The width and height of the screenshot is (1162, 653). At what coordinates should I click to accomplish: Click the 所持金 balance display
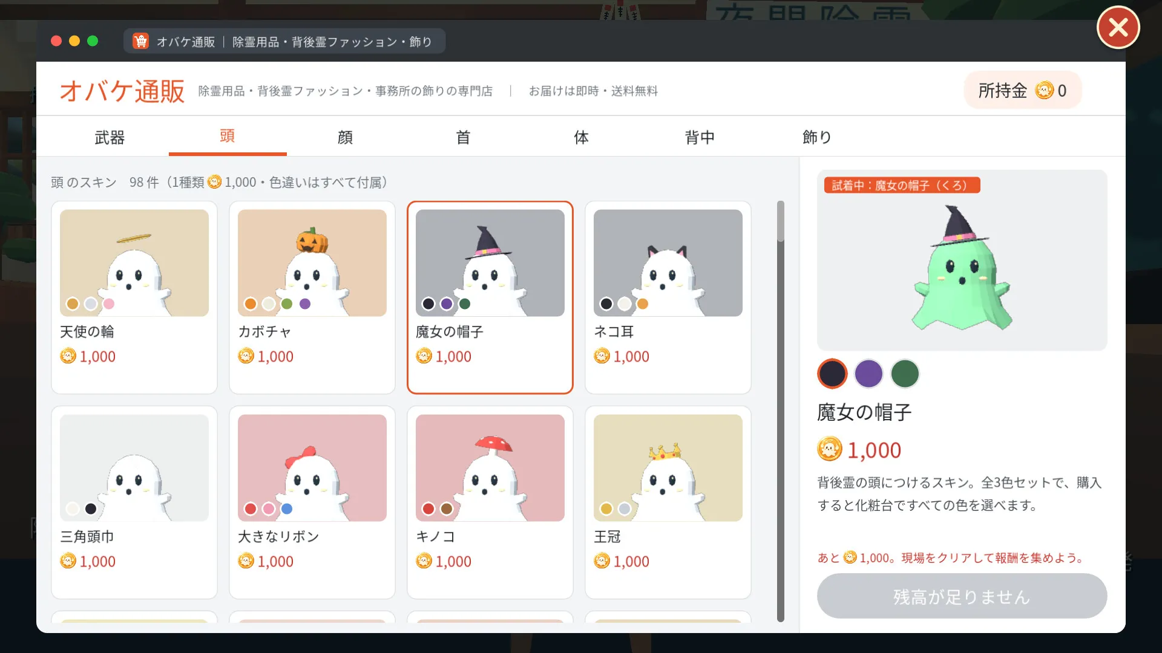pyautogui.click(x=1022, y=90)
